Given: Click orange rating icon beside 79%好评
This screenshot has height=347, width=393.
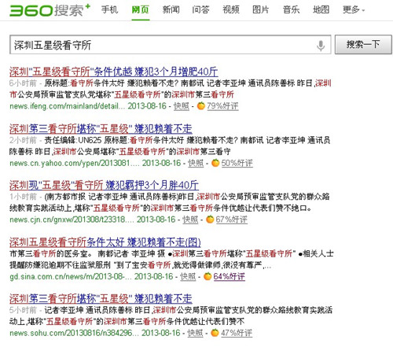Looking at the screenshot, I should 201,105.
